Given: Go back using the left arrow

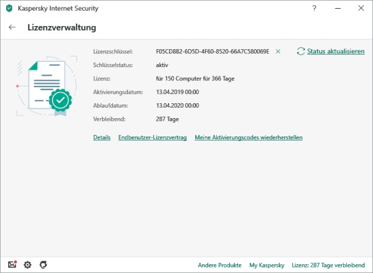Looking at the screenshot, I should (12, 27).
